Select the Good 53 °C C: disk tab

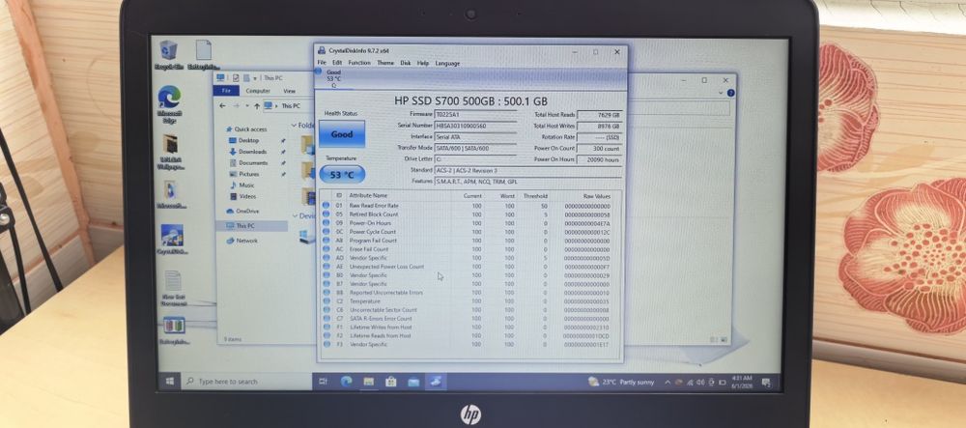334,79
